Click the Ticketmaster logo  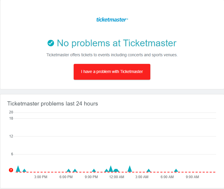coord(112,20)
